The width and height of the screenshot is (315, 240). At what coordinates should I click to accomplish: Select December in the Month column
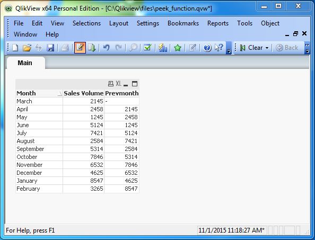click(x=39, y=173)
